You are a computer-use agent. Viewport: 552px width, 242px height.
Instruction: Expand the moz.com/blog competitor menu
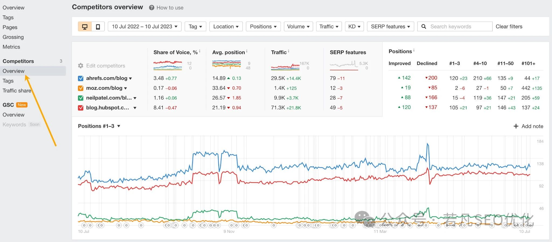[126, 88]
